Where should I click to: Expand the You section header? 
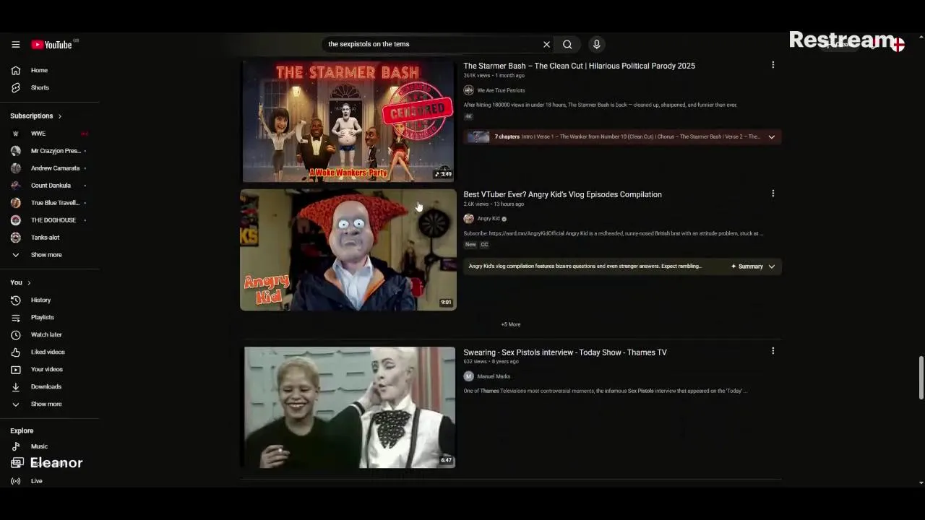[20, 282]
